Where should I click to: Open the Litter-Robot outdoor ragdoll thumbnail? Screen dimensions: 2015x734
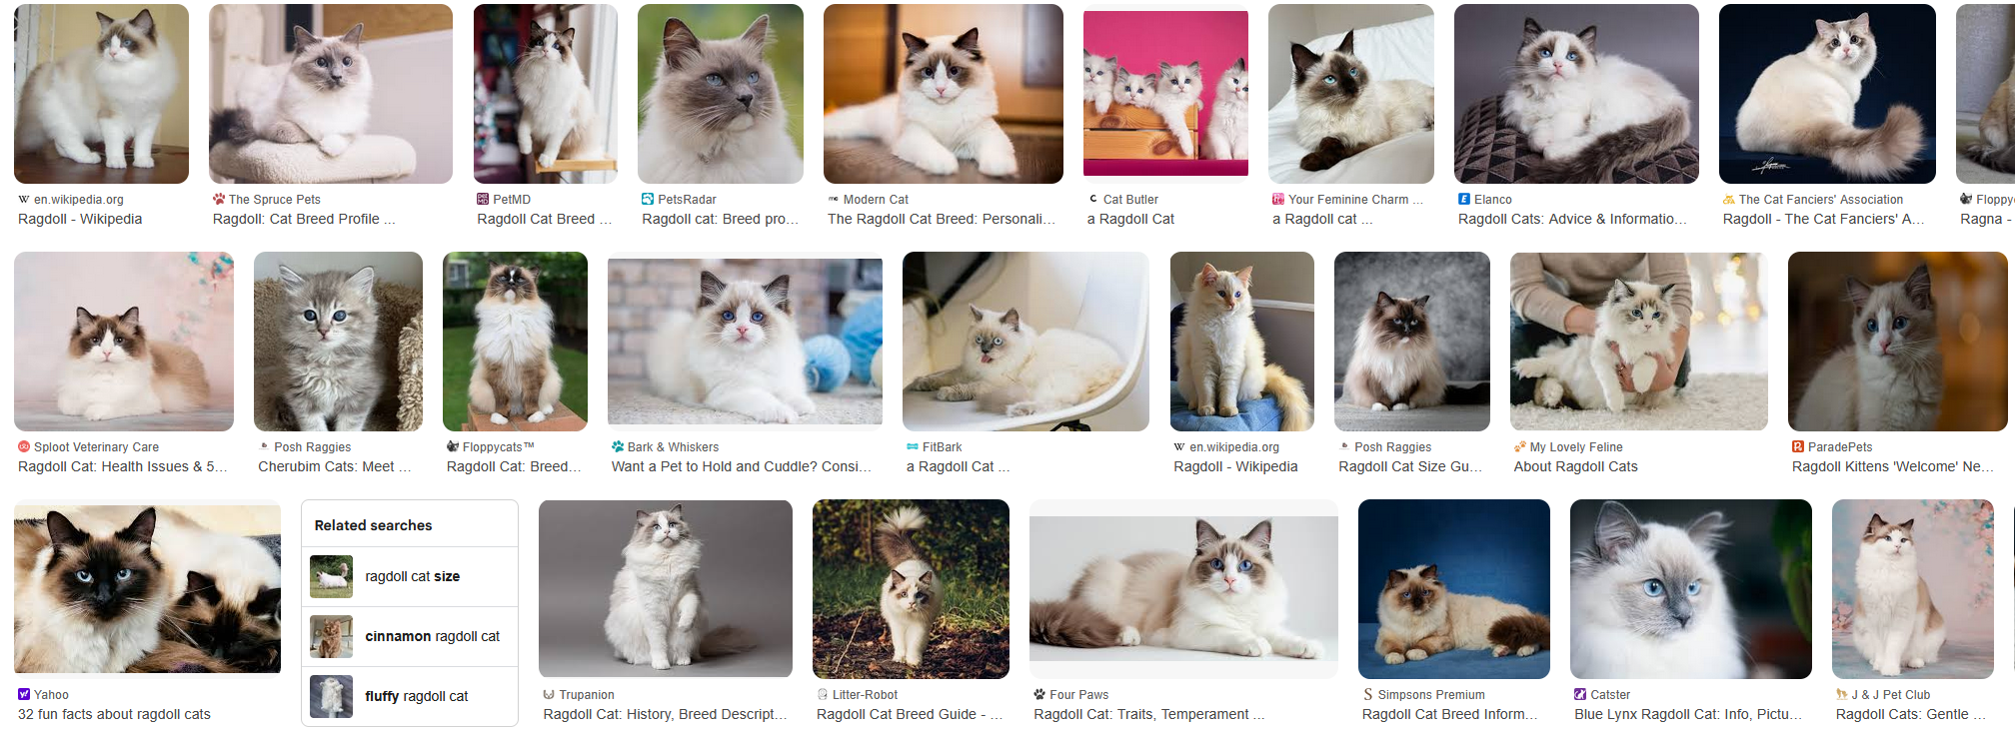[x=911, y=589]
